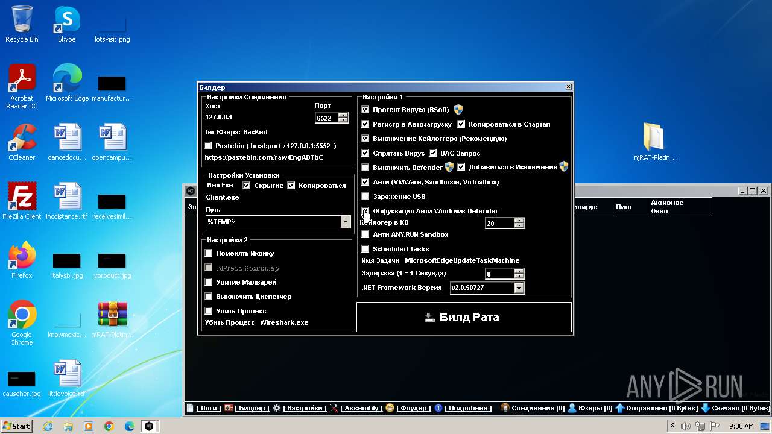Enable Заражение USB checkbox
This screenshot has width=772, height=434.
pos(365,197)
